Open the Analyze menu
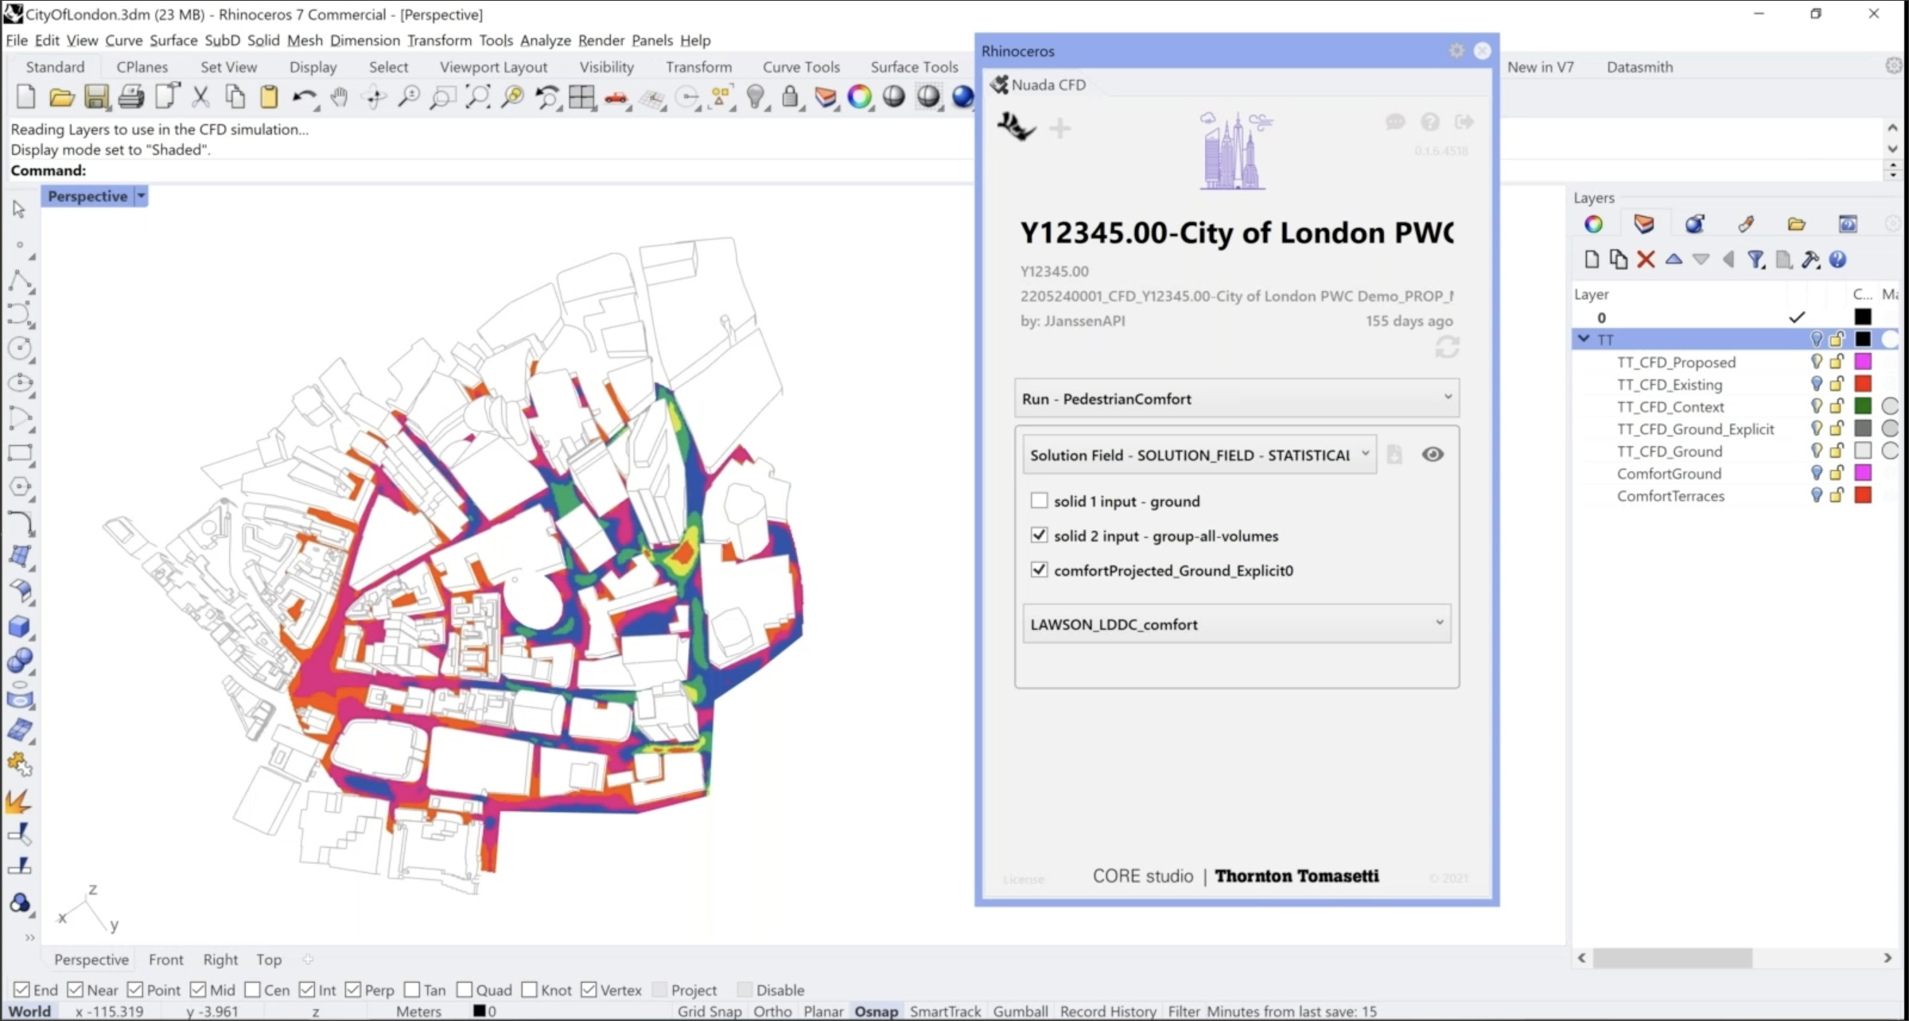The height and width of the screenshot is (1021, 1909). (x=546, y=41)
